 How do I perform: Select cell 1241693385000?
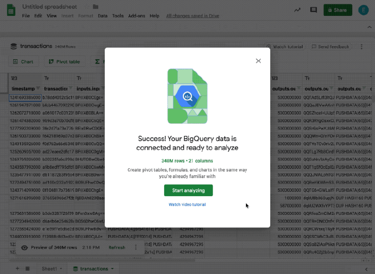click(25, 98)
